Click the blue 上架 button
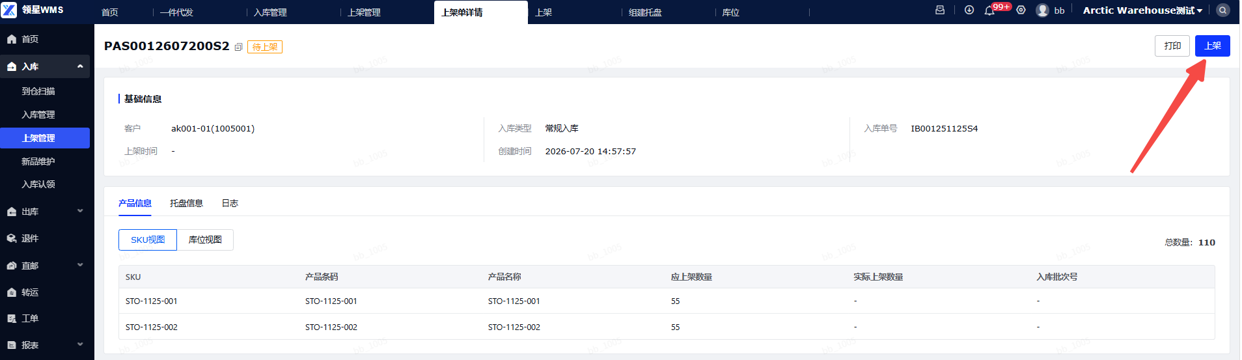Viewport: 1242px width, 360px height. pyautogui.click(x=1212, y=46)
